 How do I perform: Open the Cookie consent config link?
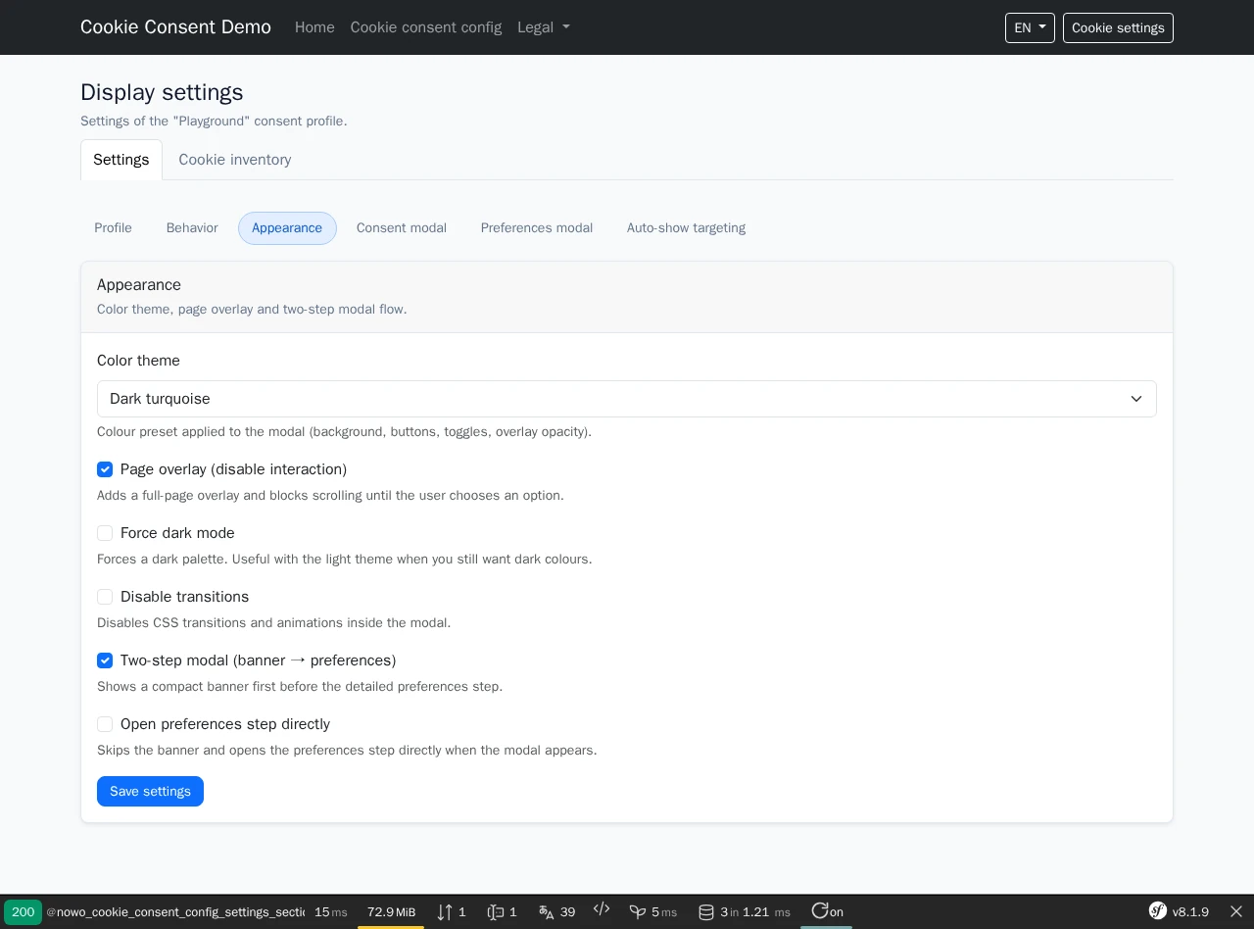coord(426,27)
